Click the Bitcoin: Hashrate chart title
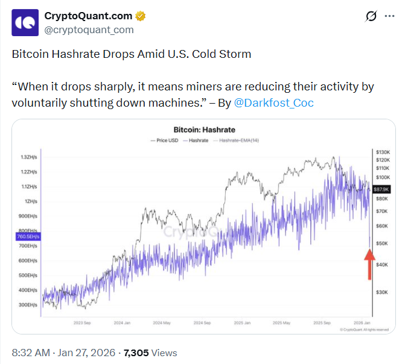Viewport: 408px width, 364px height. point(204,130)
